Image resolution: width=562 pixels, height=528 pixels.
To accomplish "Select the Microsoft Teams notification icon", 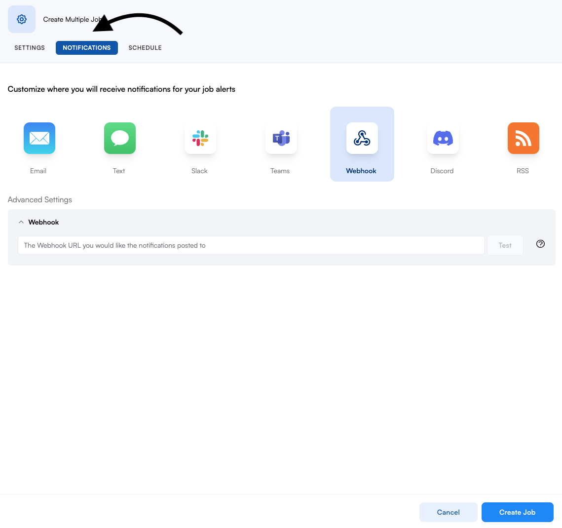I will tap(281, 138).
